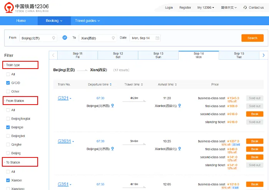The width and height of the screenshot is (269, 190).
Task: Swap From and To stations icon
Action: [x=65, y=38]
